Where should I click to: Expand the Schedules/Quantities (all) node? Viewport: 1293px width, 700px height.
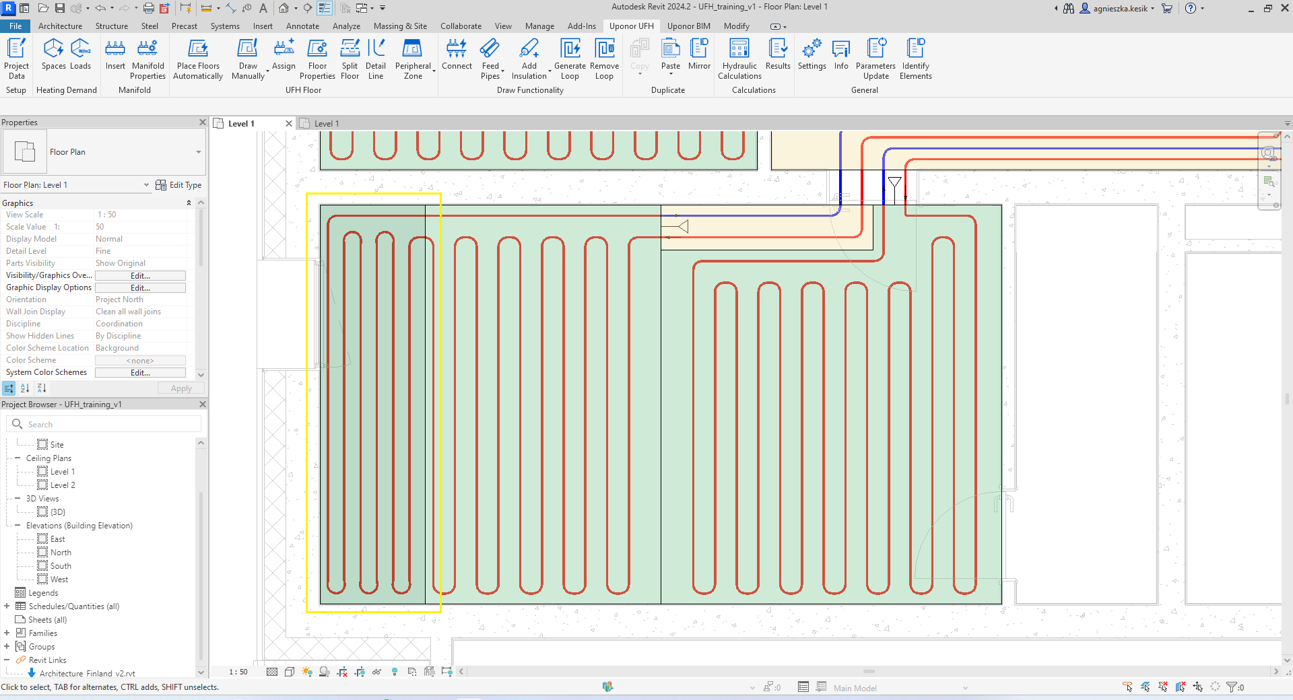click(x=7, y=606)
